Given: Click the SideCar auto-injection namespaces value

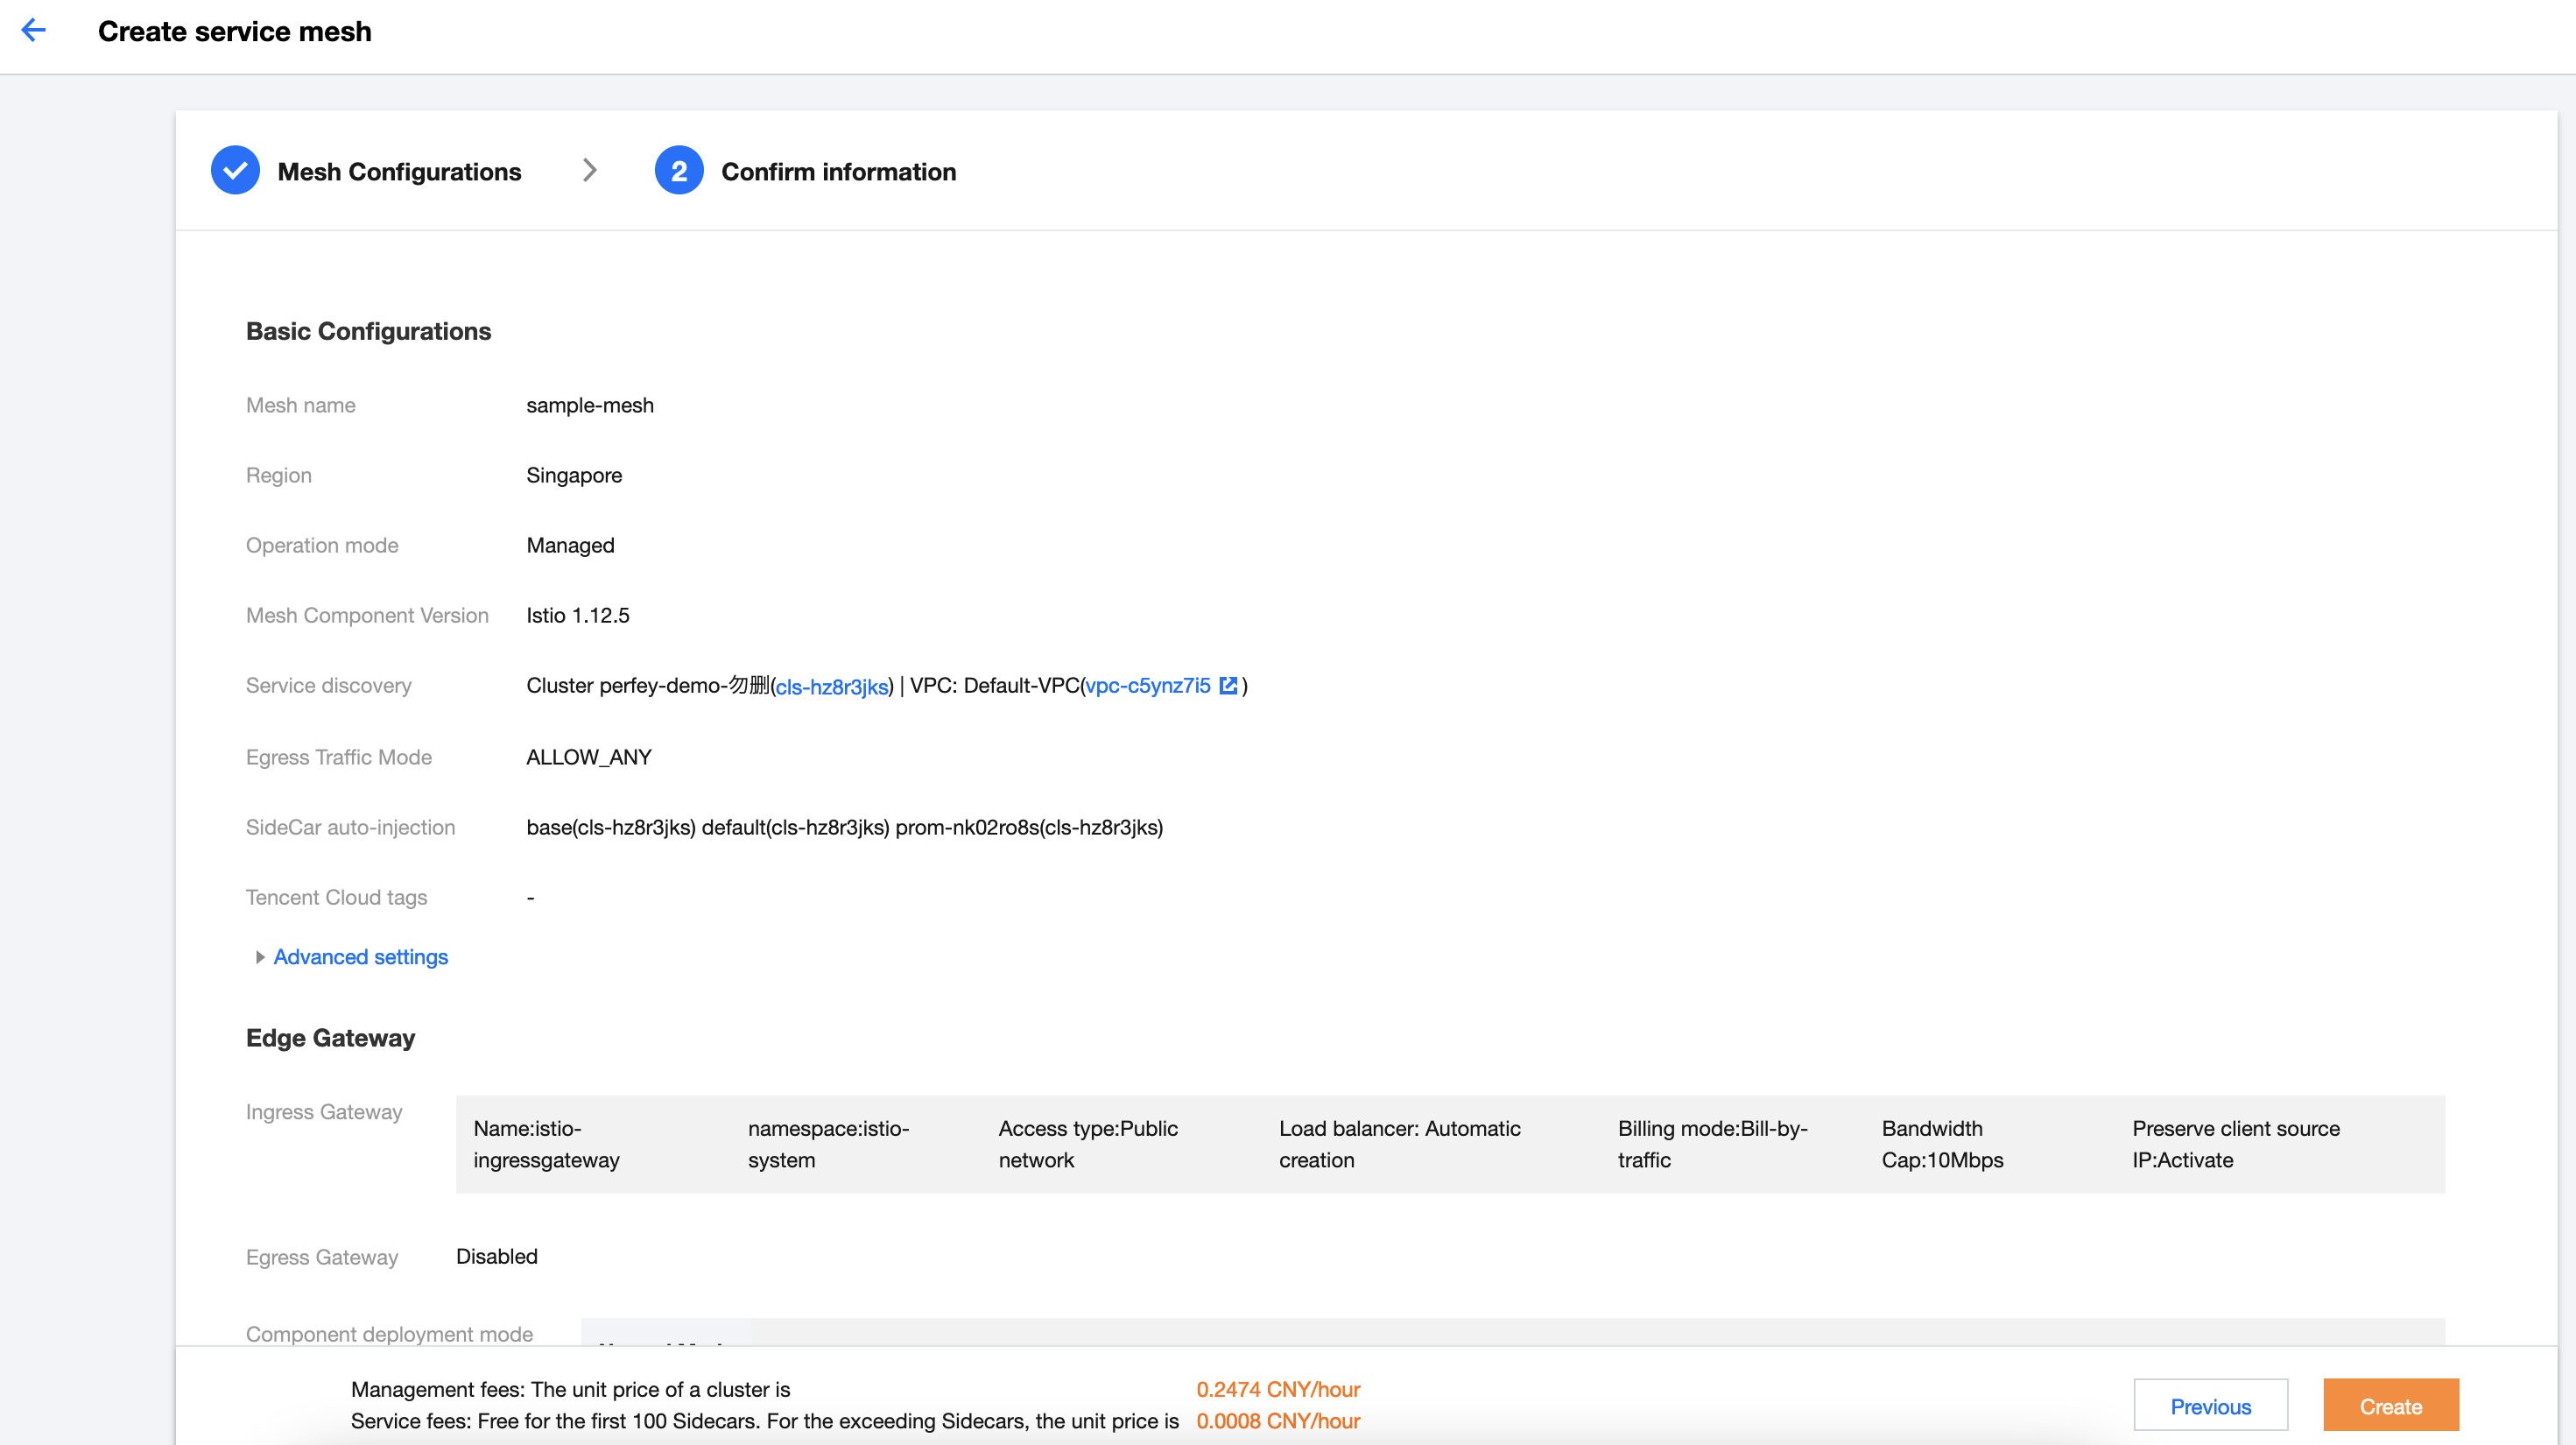Looking at the screenshot, I should (845, 827).
